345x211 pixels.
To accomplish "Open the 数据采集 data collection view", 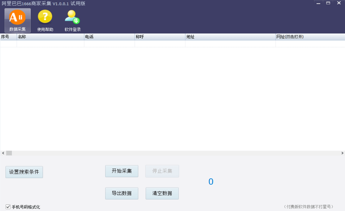I will tap(18, 21).
